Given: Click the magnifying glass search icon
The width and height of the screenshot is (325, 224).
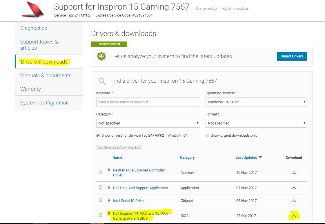Looking at the screenshot, I should pos(102,81).
